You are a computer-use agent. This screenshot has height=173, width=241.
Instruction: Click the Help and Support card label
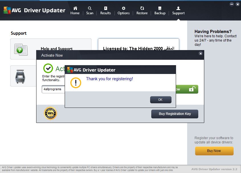[57, 49]
